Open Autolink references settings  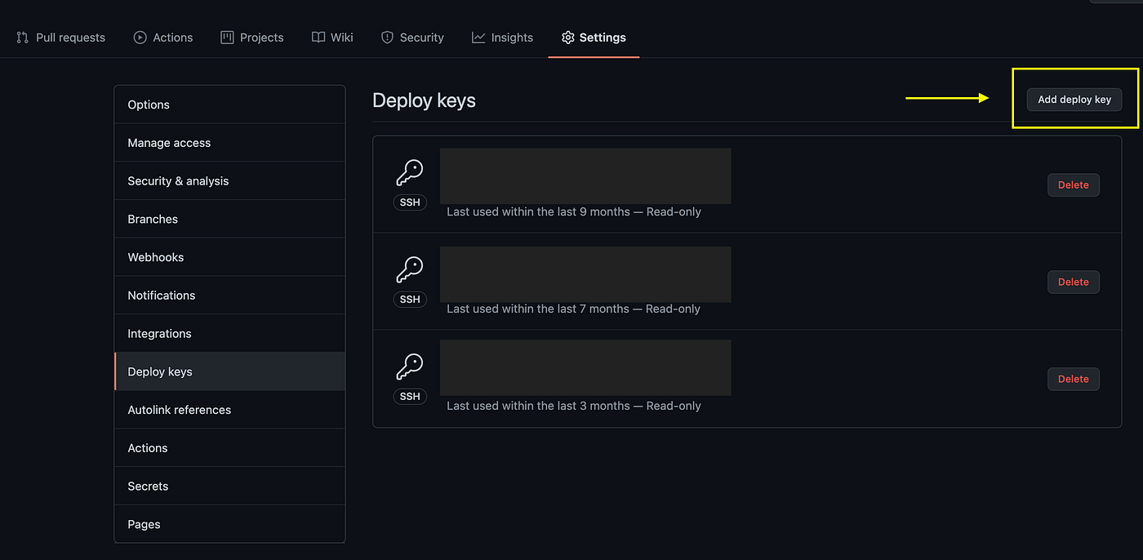[x=229, y=410]
